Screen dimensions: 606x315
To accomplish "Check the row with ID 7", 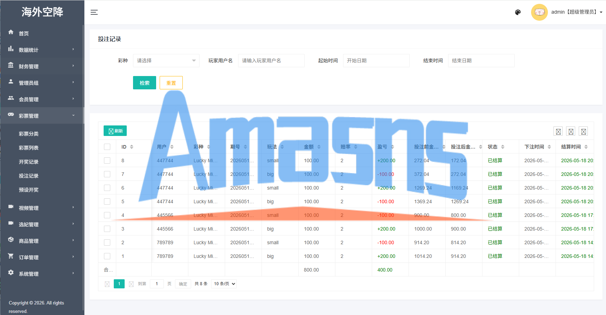I will [x=107, y=174].
